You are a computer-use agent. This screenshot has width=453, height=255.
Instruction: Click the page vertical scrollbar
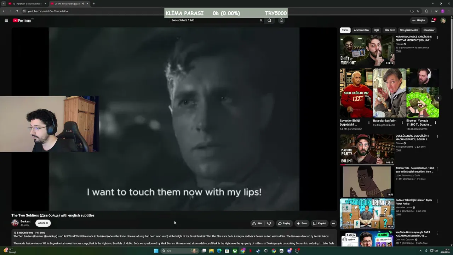pyautogui.click(x=451, y=53)
